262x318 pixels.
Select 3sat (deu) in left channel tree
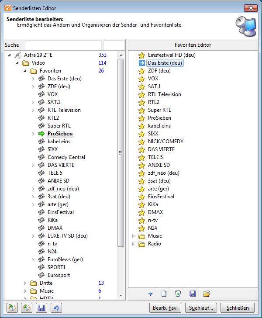[59, 197]
